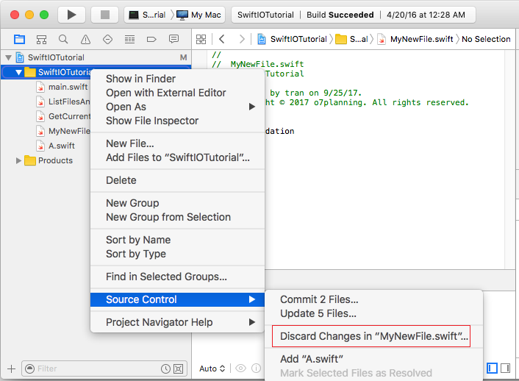The width and height of the screenshot is (519, 381).
Task: Show the variables view pane
Action: (492, 368)
